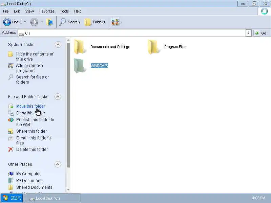Viewport: 271px width, 203px height.
Task: Click Move this folder link
Action: click(30, 106)
